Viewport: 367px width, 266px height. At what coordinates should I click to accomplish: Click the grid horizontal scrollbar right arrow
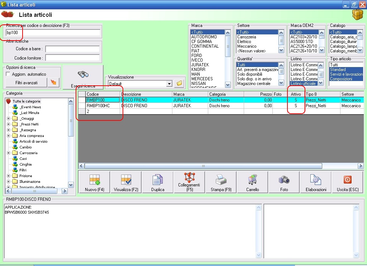coord(361,166)
